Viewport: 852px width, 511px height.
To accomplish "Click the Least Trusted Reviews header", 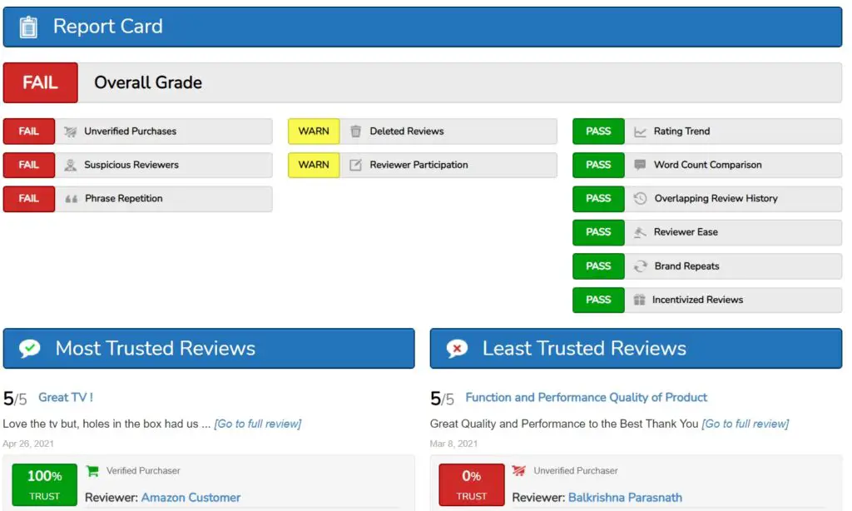I will tap(636, 349).
